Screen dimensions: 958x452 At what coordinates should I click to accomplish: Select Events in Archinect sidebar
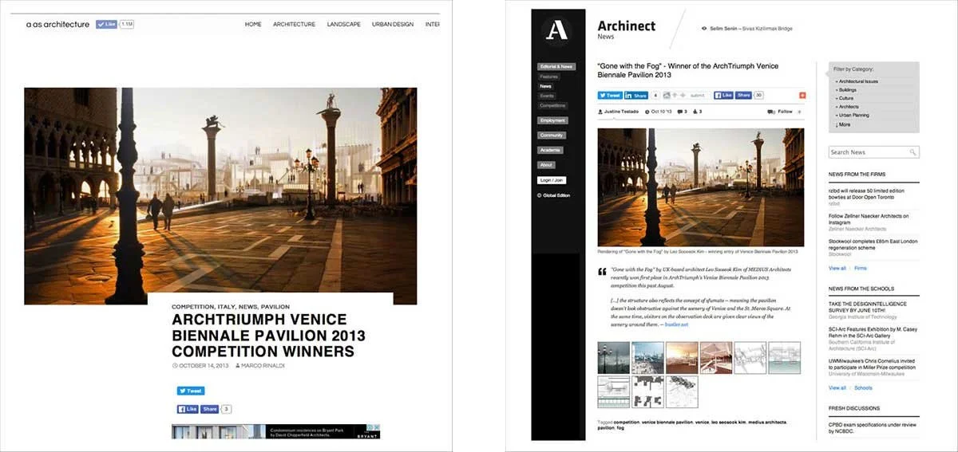coord(547,96)
